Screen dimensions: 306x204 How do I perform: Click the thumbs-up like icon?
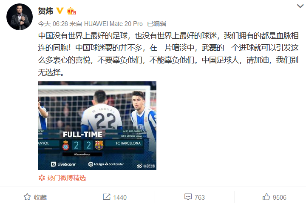pos(266,197)
